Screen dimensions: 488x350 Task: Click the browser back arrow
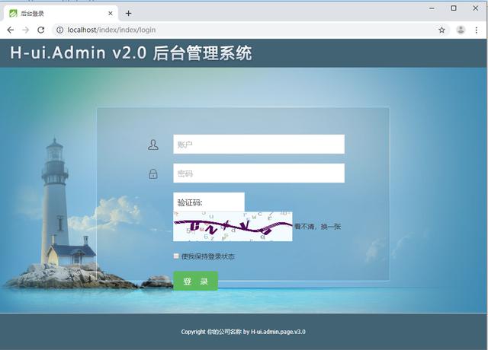tap(11, 30)
